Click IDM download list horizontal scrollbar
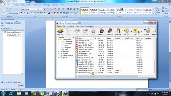The width and height of the screenshot is (171, 96). click(108, 76)
